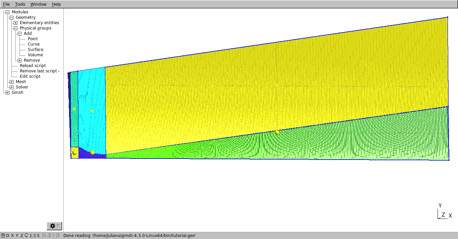Click the rotate view icon

point(26,236)
